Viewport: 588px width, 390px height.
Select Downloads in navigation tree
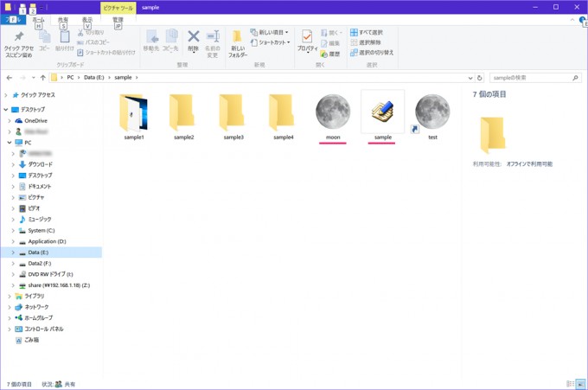tap(40, 164)
